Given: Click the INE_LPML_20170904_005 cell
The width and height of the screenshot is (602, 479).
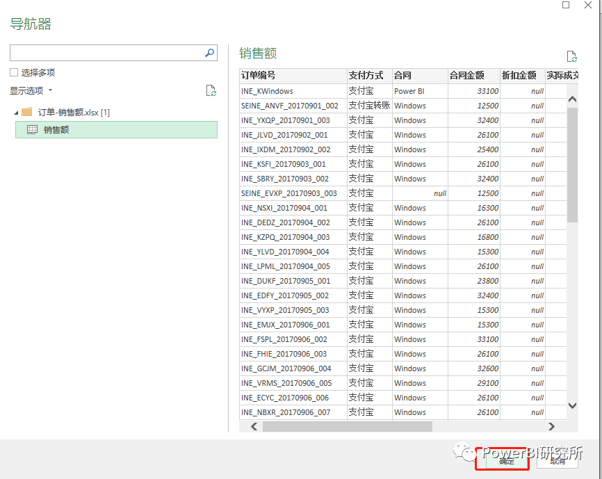Looking at the screenshot, I should [x=293, y=266].
